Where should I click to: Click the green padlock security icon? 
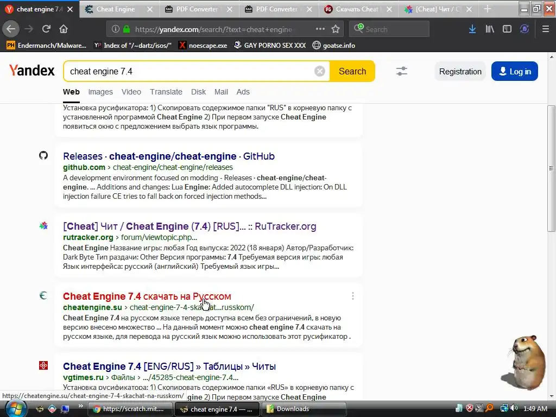(x=127, y=29)
